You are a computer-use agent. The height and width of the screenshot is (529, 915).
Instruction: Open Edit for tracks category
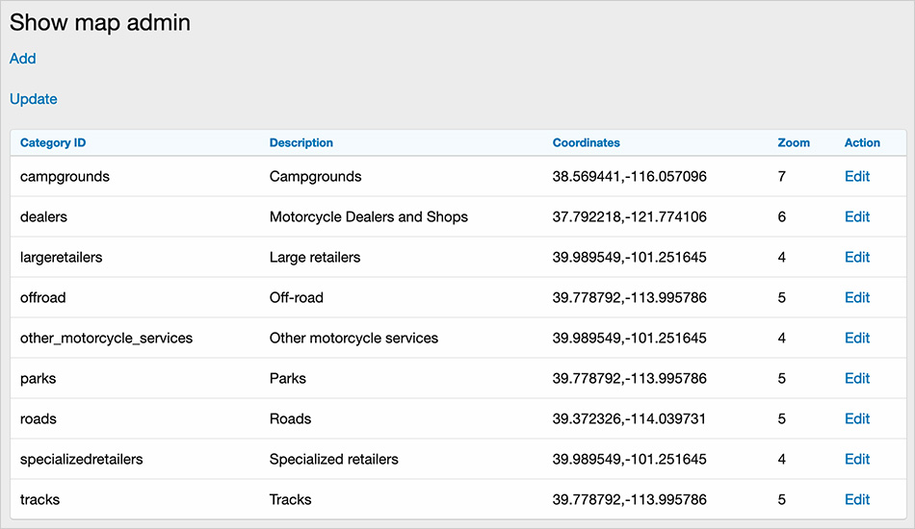pos(856,500)
